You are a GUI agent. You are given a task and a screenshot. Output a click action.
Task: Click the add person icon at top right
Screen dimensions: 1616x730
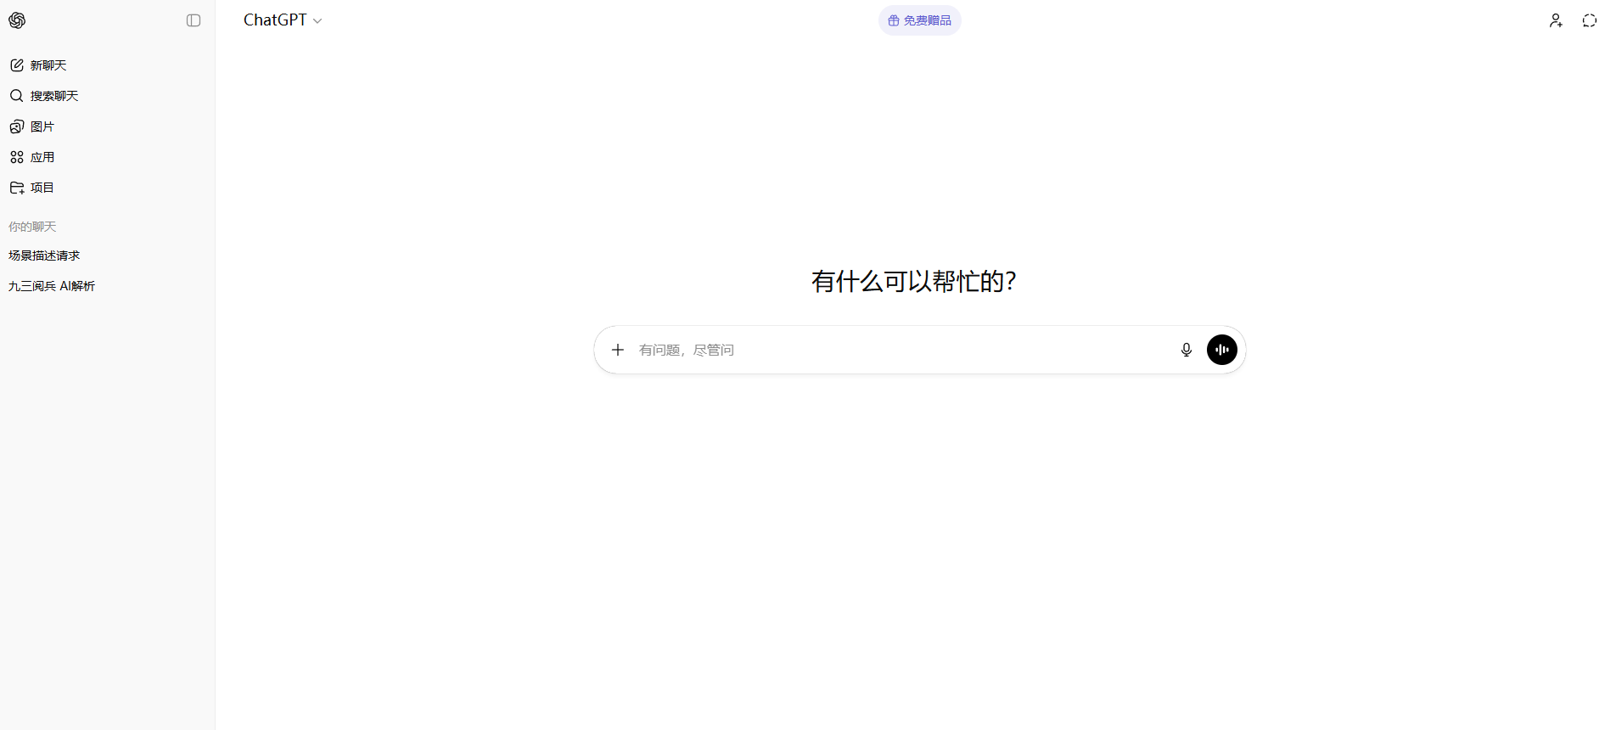(1556, 20)
